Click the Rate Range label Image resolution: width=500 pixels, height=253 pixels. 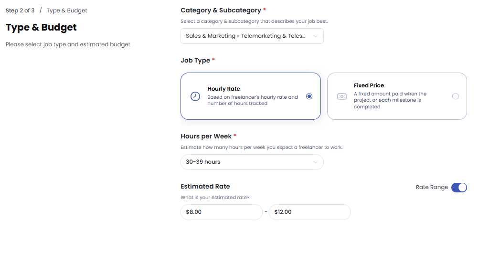tap(432, 188)
